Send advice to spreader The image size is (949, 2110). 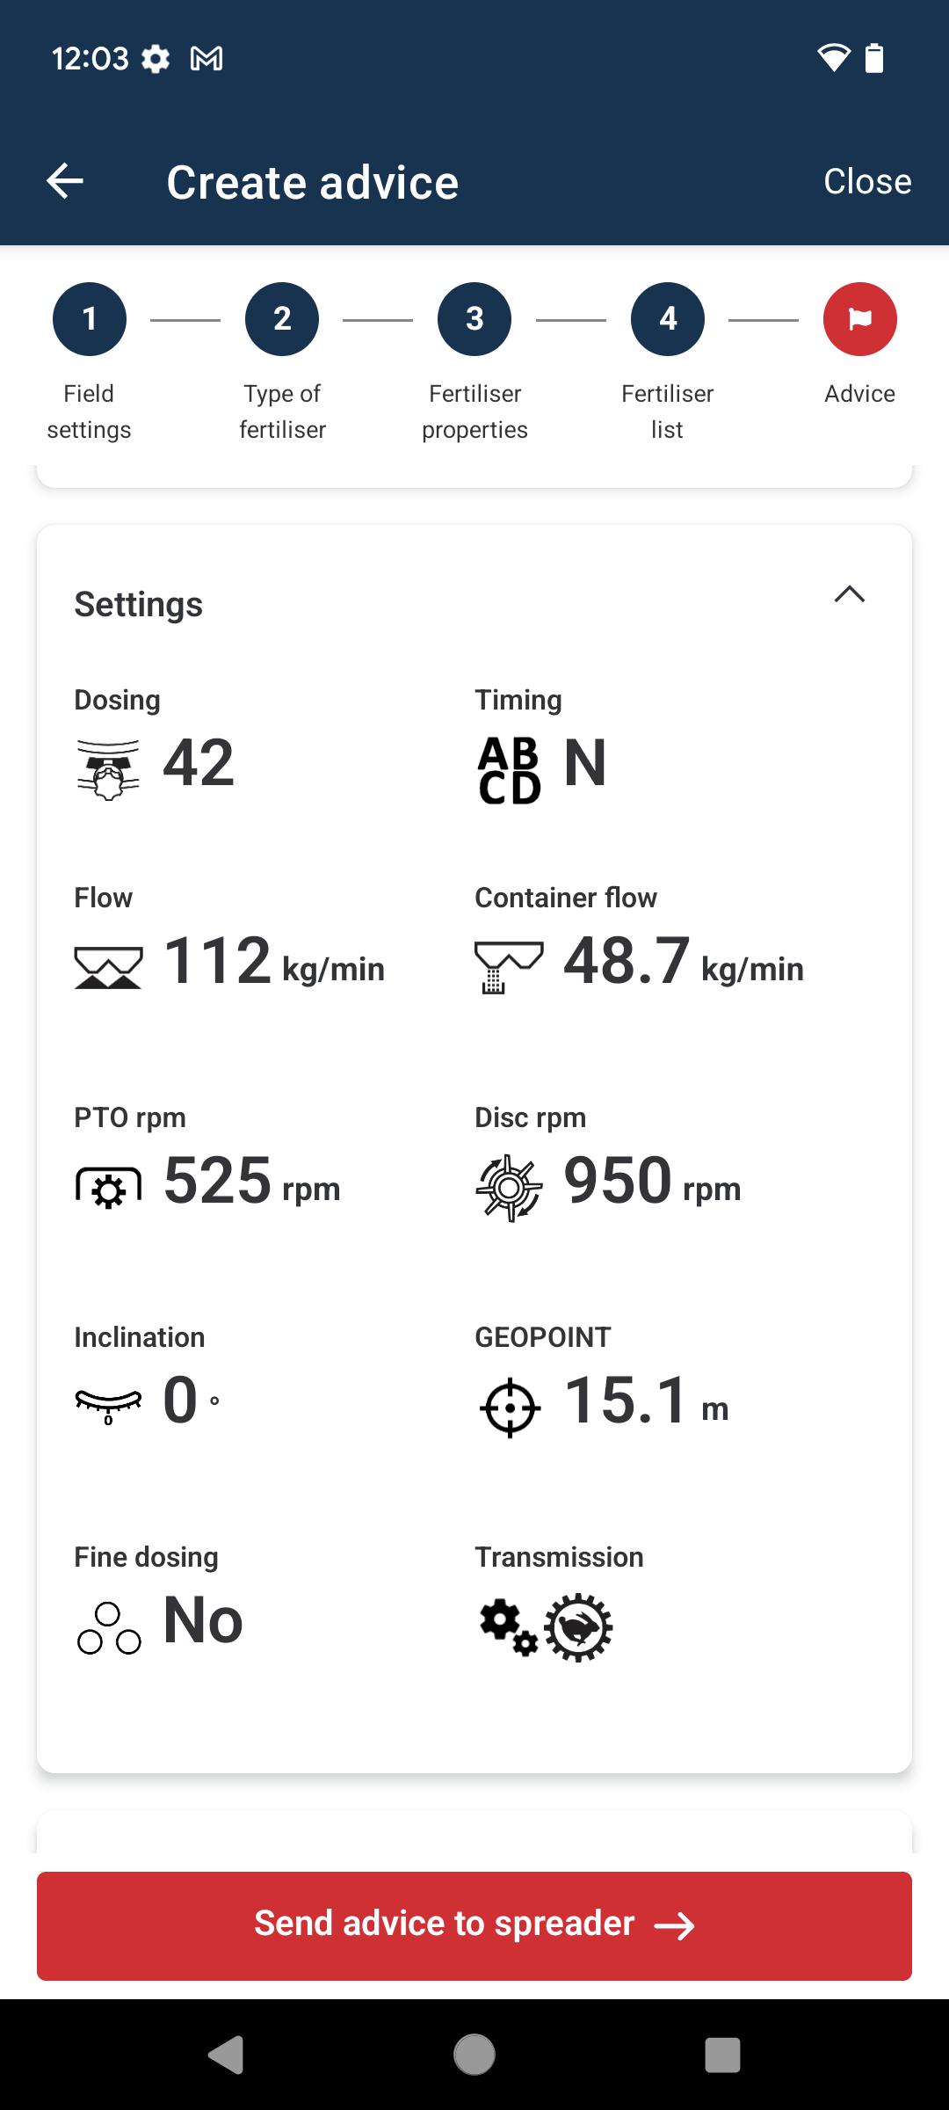pyautogui.click(x=474, y=1925)
